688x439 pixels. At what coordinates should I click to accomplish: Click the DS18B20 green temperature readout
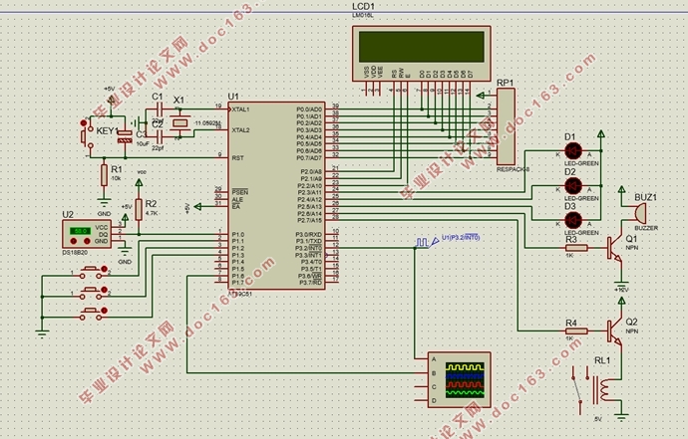[81, 231]
